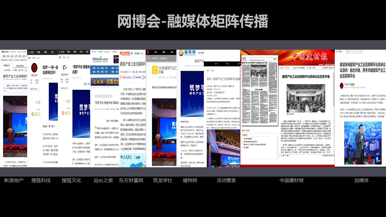Select the 新浪地产 caption label

tap(14, 180)
